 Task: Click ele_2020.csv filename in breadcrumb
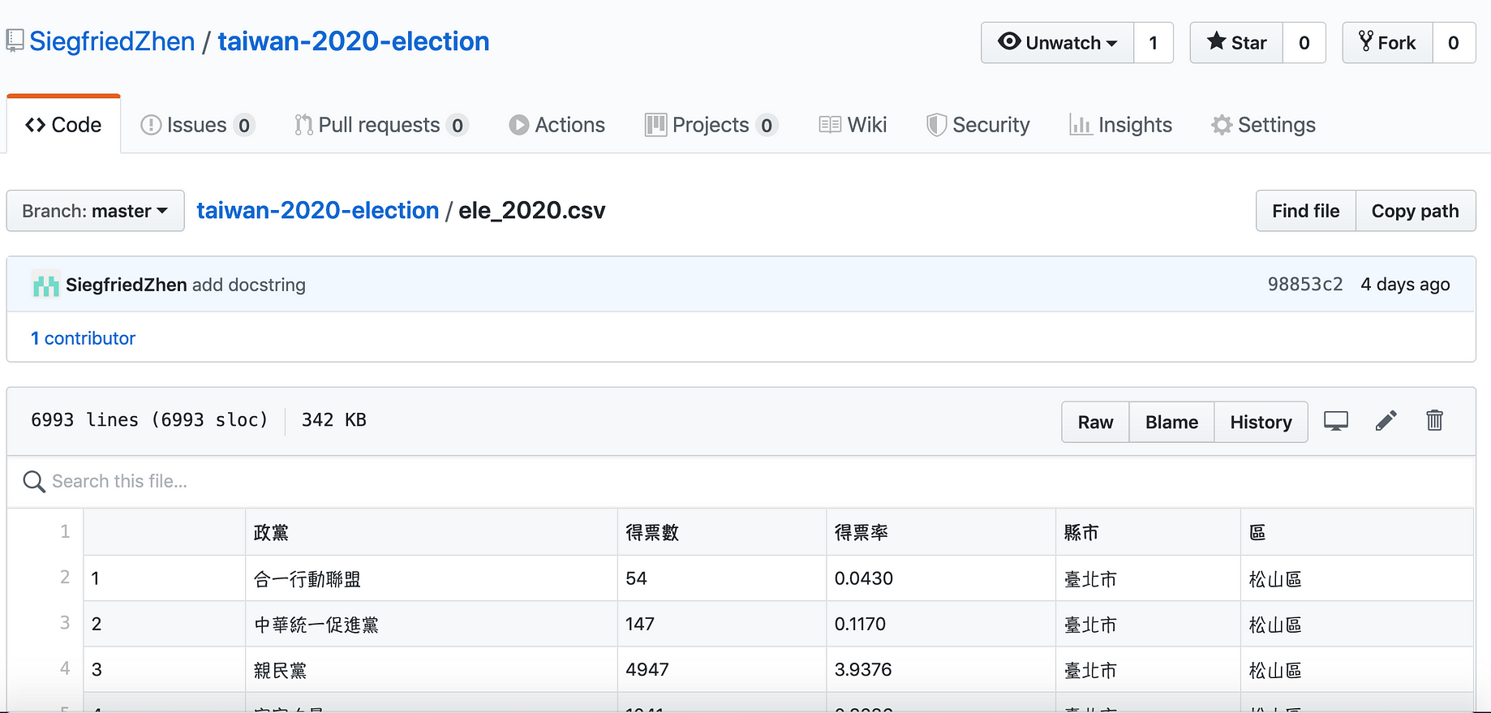pyautogui.click(x=532, y=211)
